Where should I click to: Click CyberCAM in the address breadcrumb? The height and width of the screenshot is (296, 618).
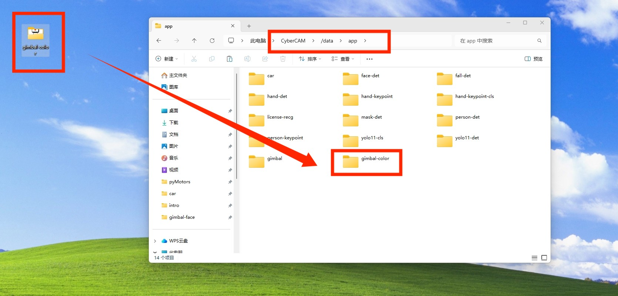293,41
